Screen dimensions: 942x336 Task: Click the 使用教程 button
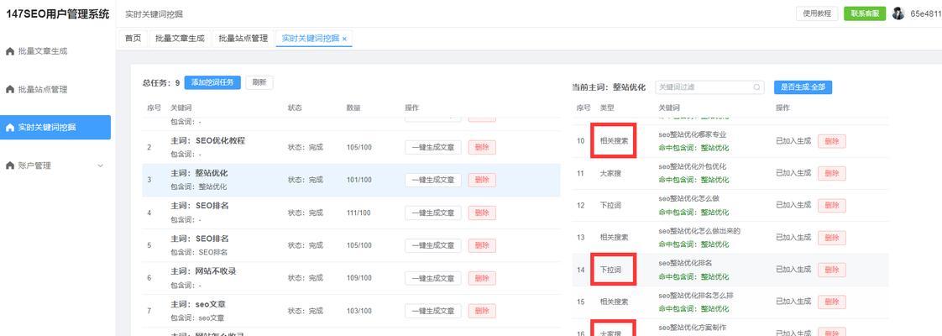[817, 13]
